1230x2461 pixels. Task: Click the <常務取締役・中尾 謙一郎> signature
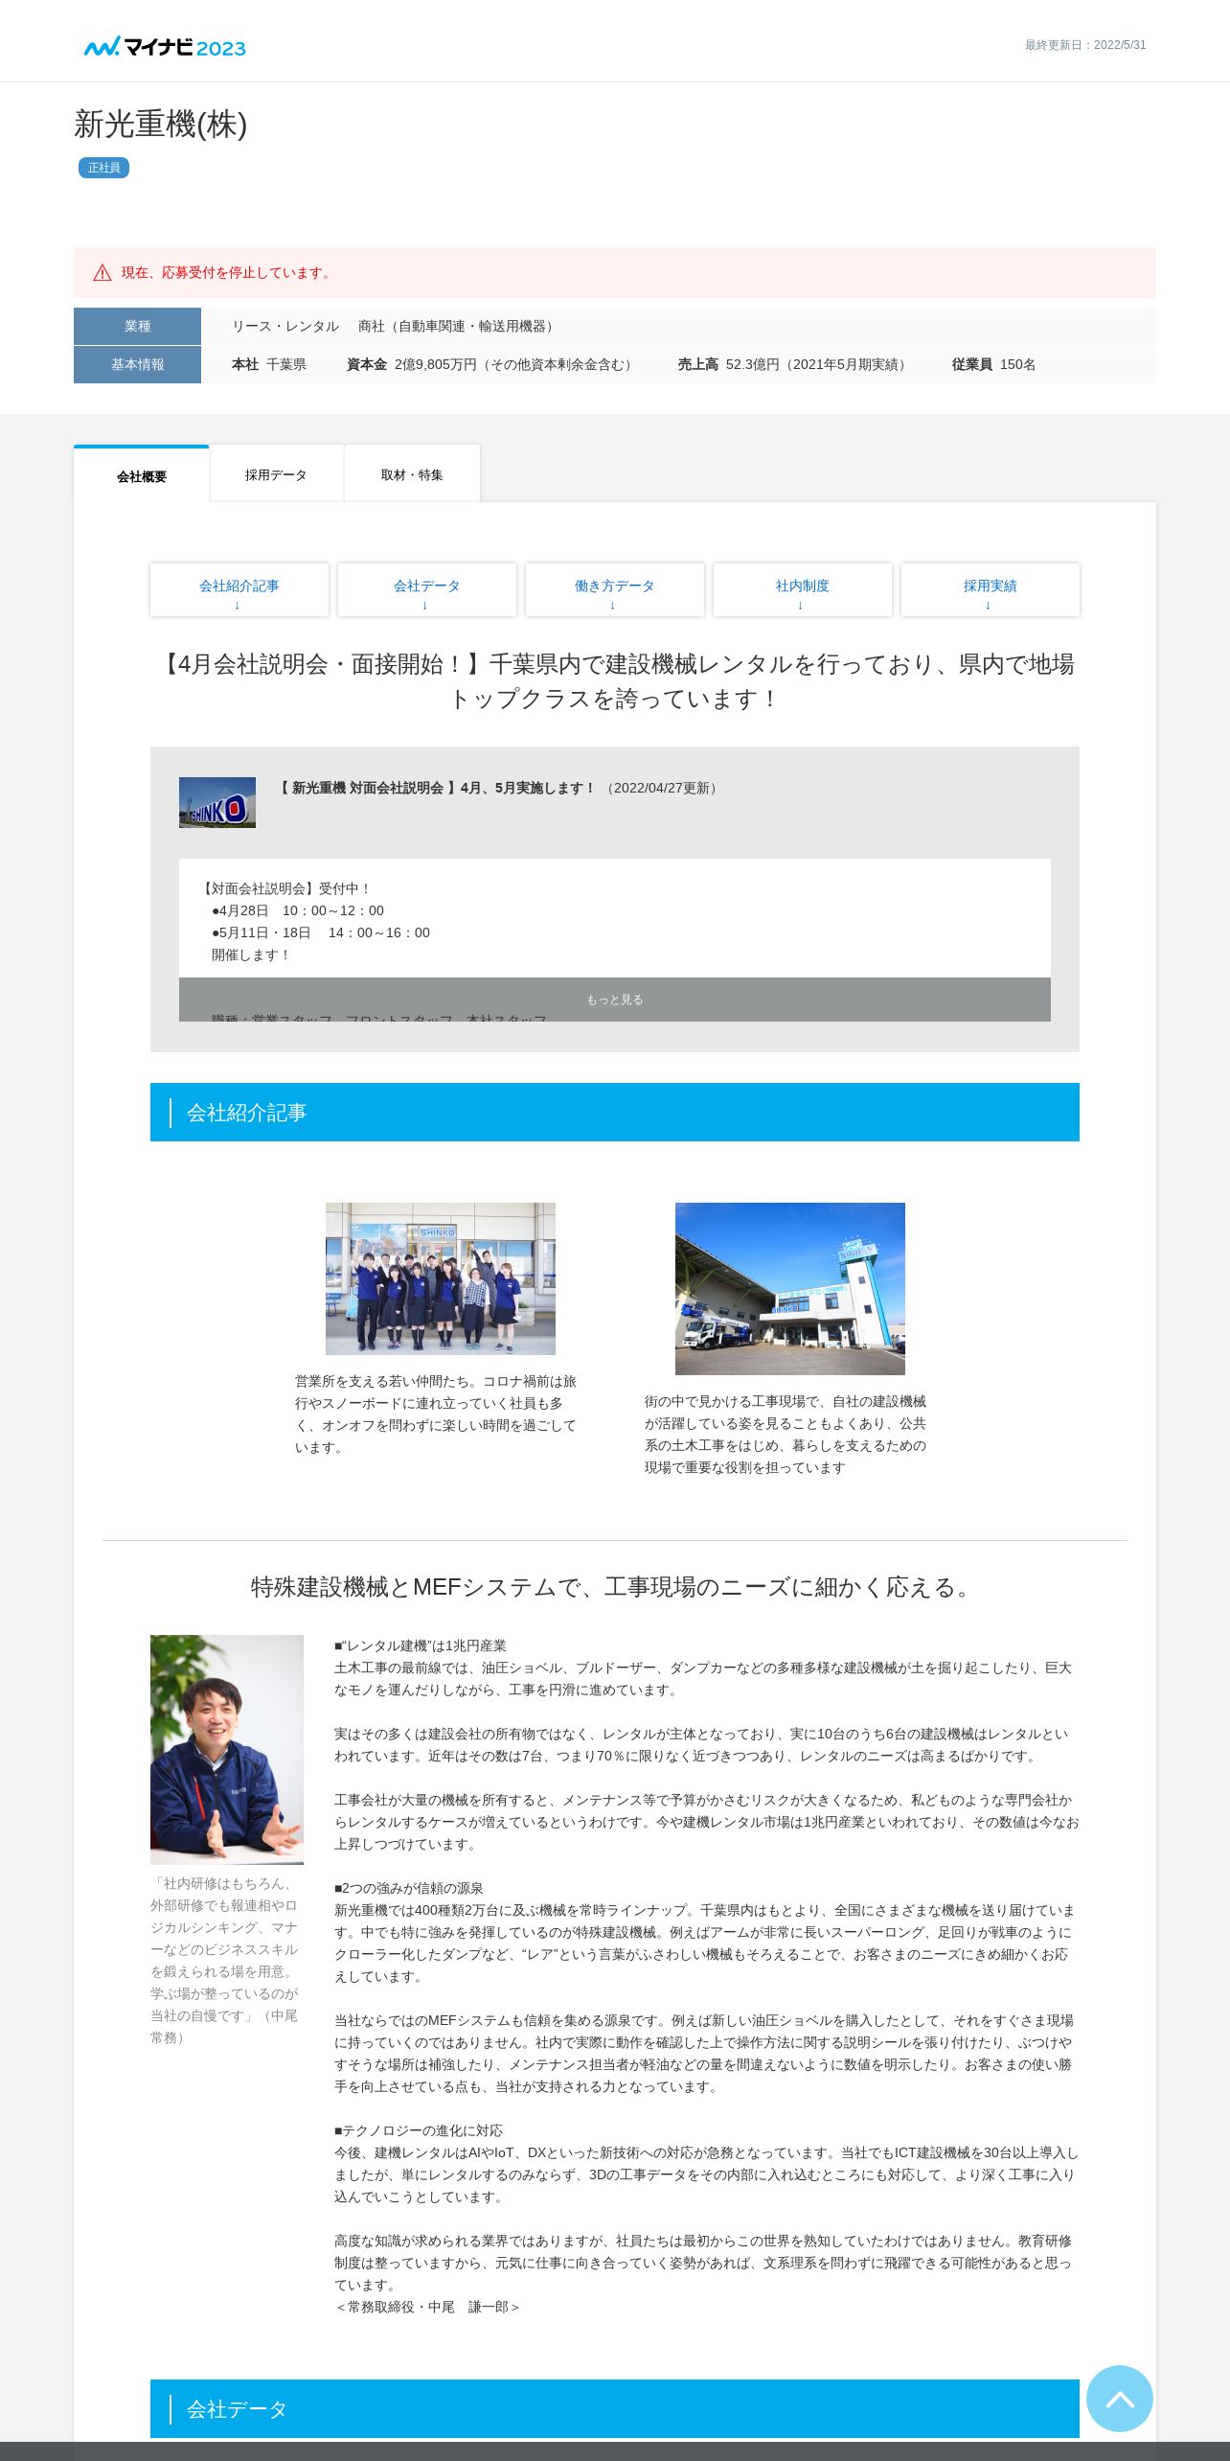click(x=427, y=2307)
